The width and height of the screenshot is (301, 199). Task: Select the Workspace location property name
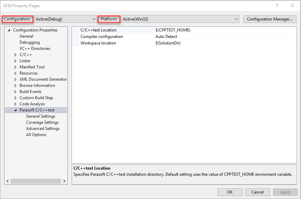98,43
